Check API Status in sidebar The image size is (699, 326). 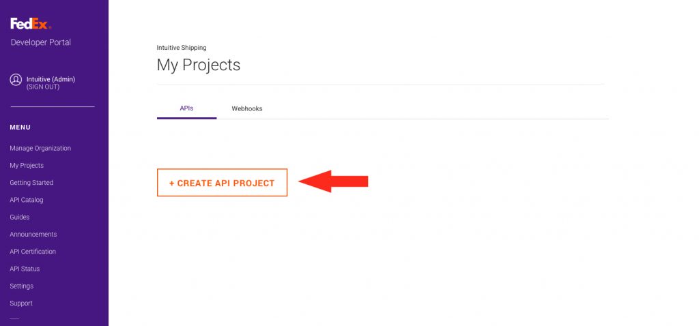click(25, 269)
